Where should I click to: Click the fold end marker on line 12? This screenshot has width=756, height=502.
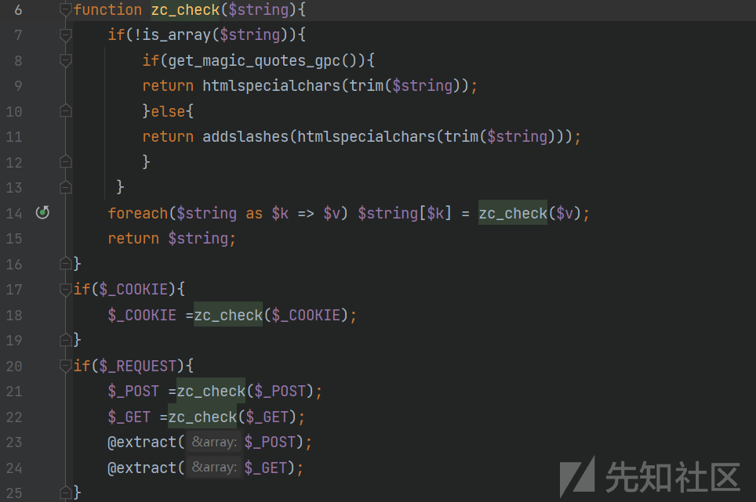click(x=66, y=161)
